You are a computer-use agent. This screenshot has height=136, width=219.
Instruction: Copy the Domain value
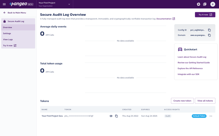[209, 35]
